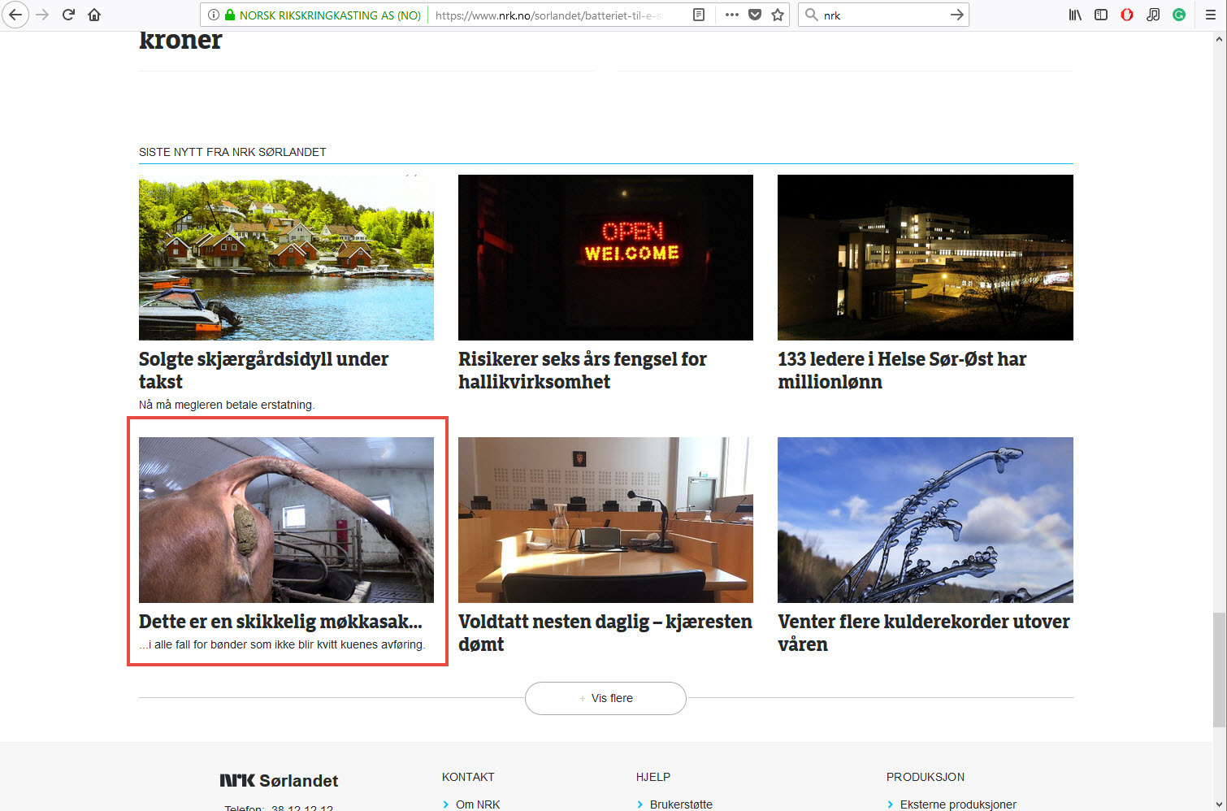Open the Library menu
The height and width of the screenshot is (811, 1227).
point(1075,15)
